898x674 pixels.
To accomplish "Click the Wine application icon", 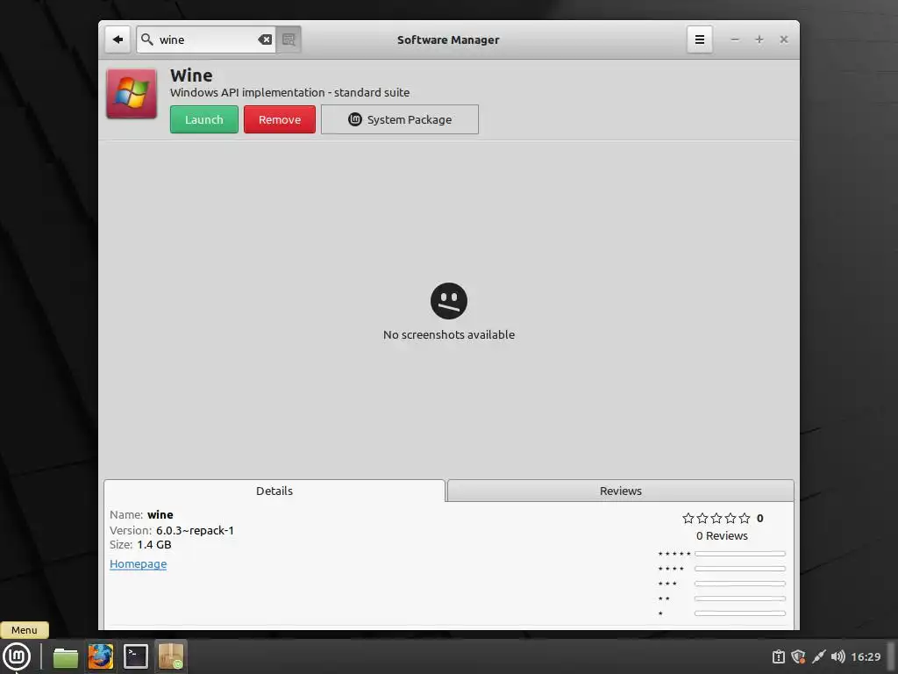I will tap(132, 94).
